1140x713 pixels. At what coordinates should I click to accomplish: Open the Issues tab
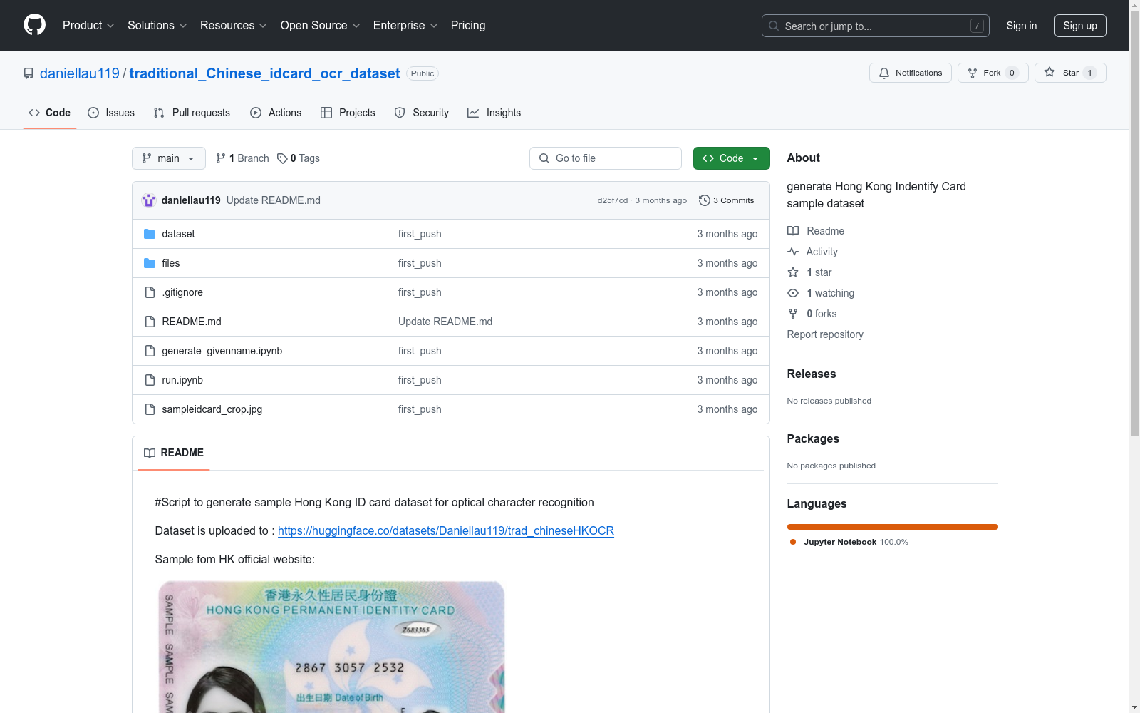click(x=111, y=113)
